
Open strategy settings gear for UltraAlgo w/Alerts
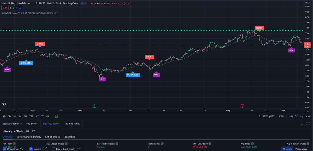coord(27,131)
